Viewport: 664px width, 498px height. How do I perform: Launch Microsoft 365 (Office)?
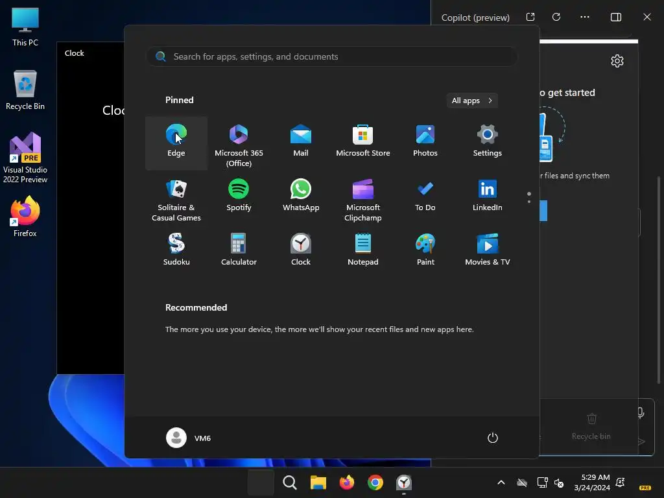tap(239, 143)
